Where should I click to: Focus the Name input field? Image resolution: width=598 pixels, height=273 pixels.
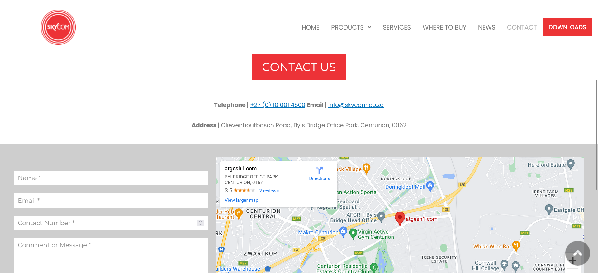(111, 178)
